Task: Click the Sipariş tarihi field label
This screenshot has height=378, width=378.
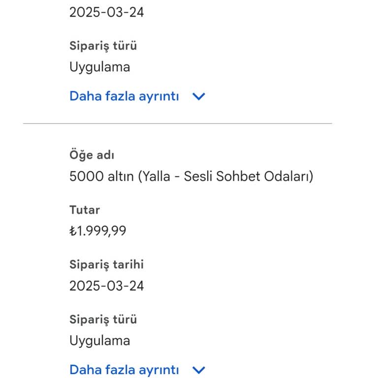Action: pyautogui.click(x=106, y=264)
